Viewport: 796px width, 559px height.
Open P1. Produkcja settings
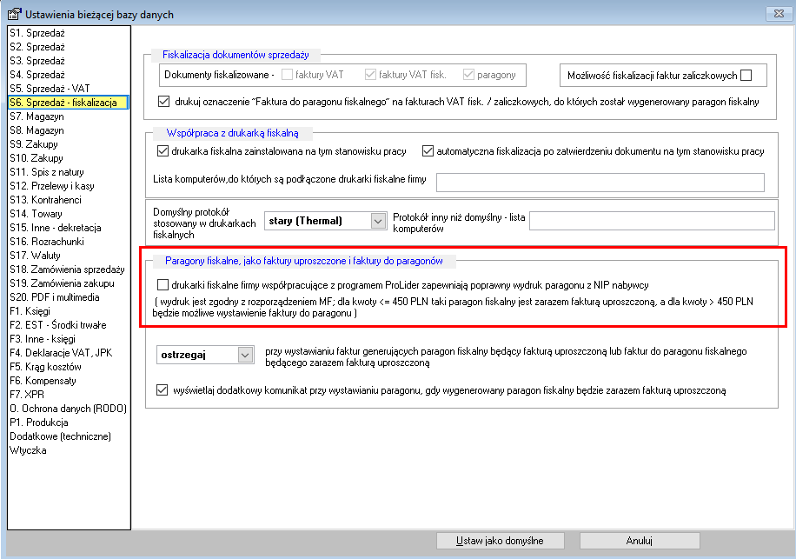[x=69, y=423]
